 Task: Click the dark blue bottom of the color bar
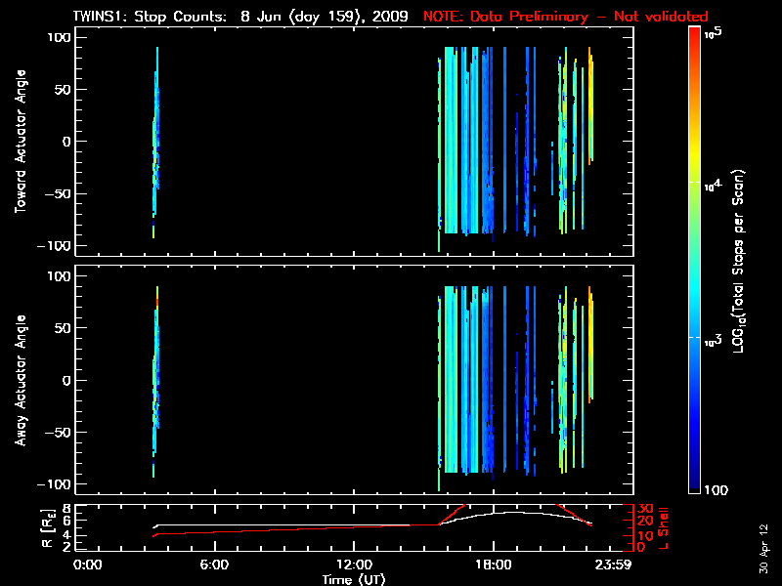tap(694, 490)
